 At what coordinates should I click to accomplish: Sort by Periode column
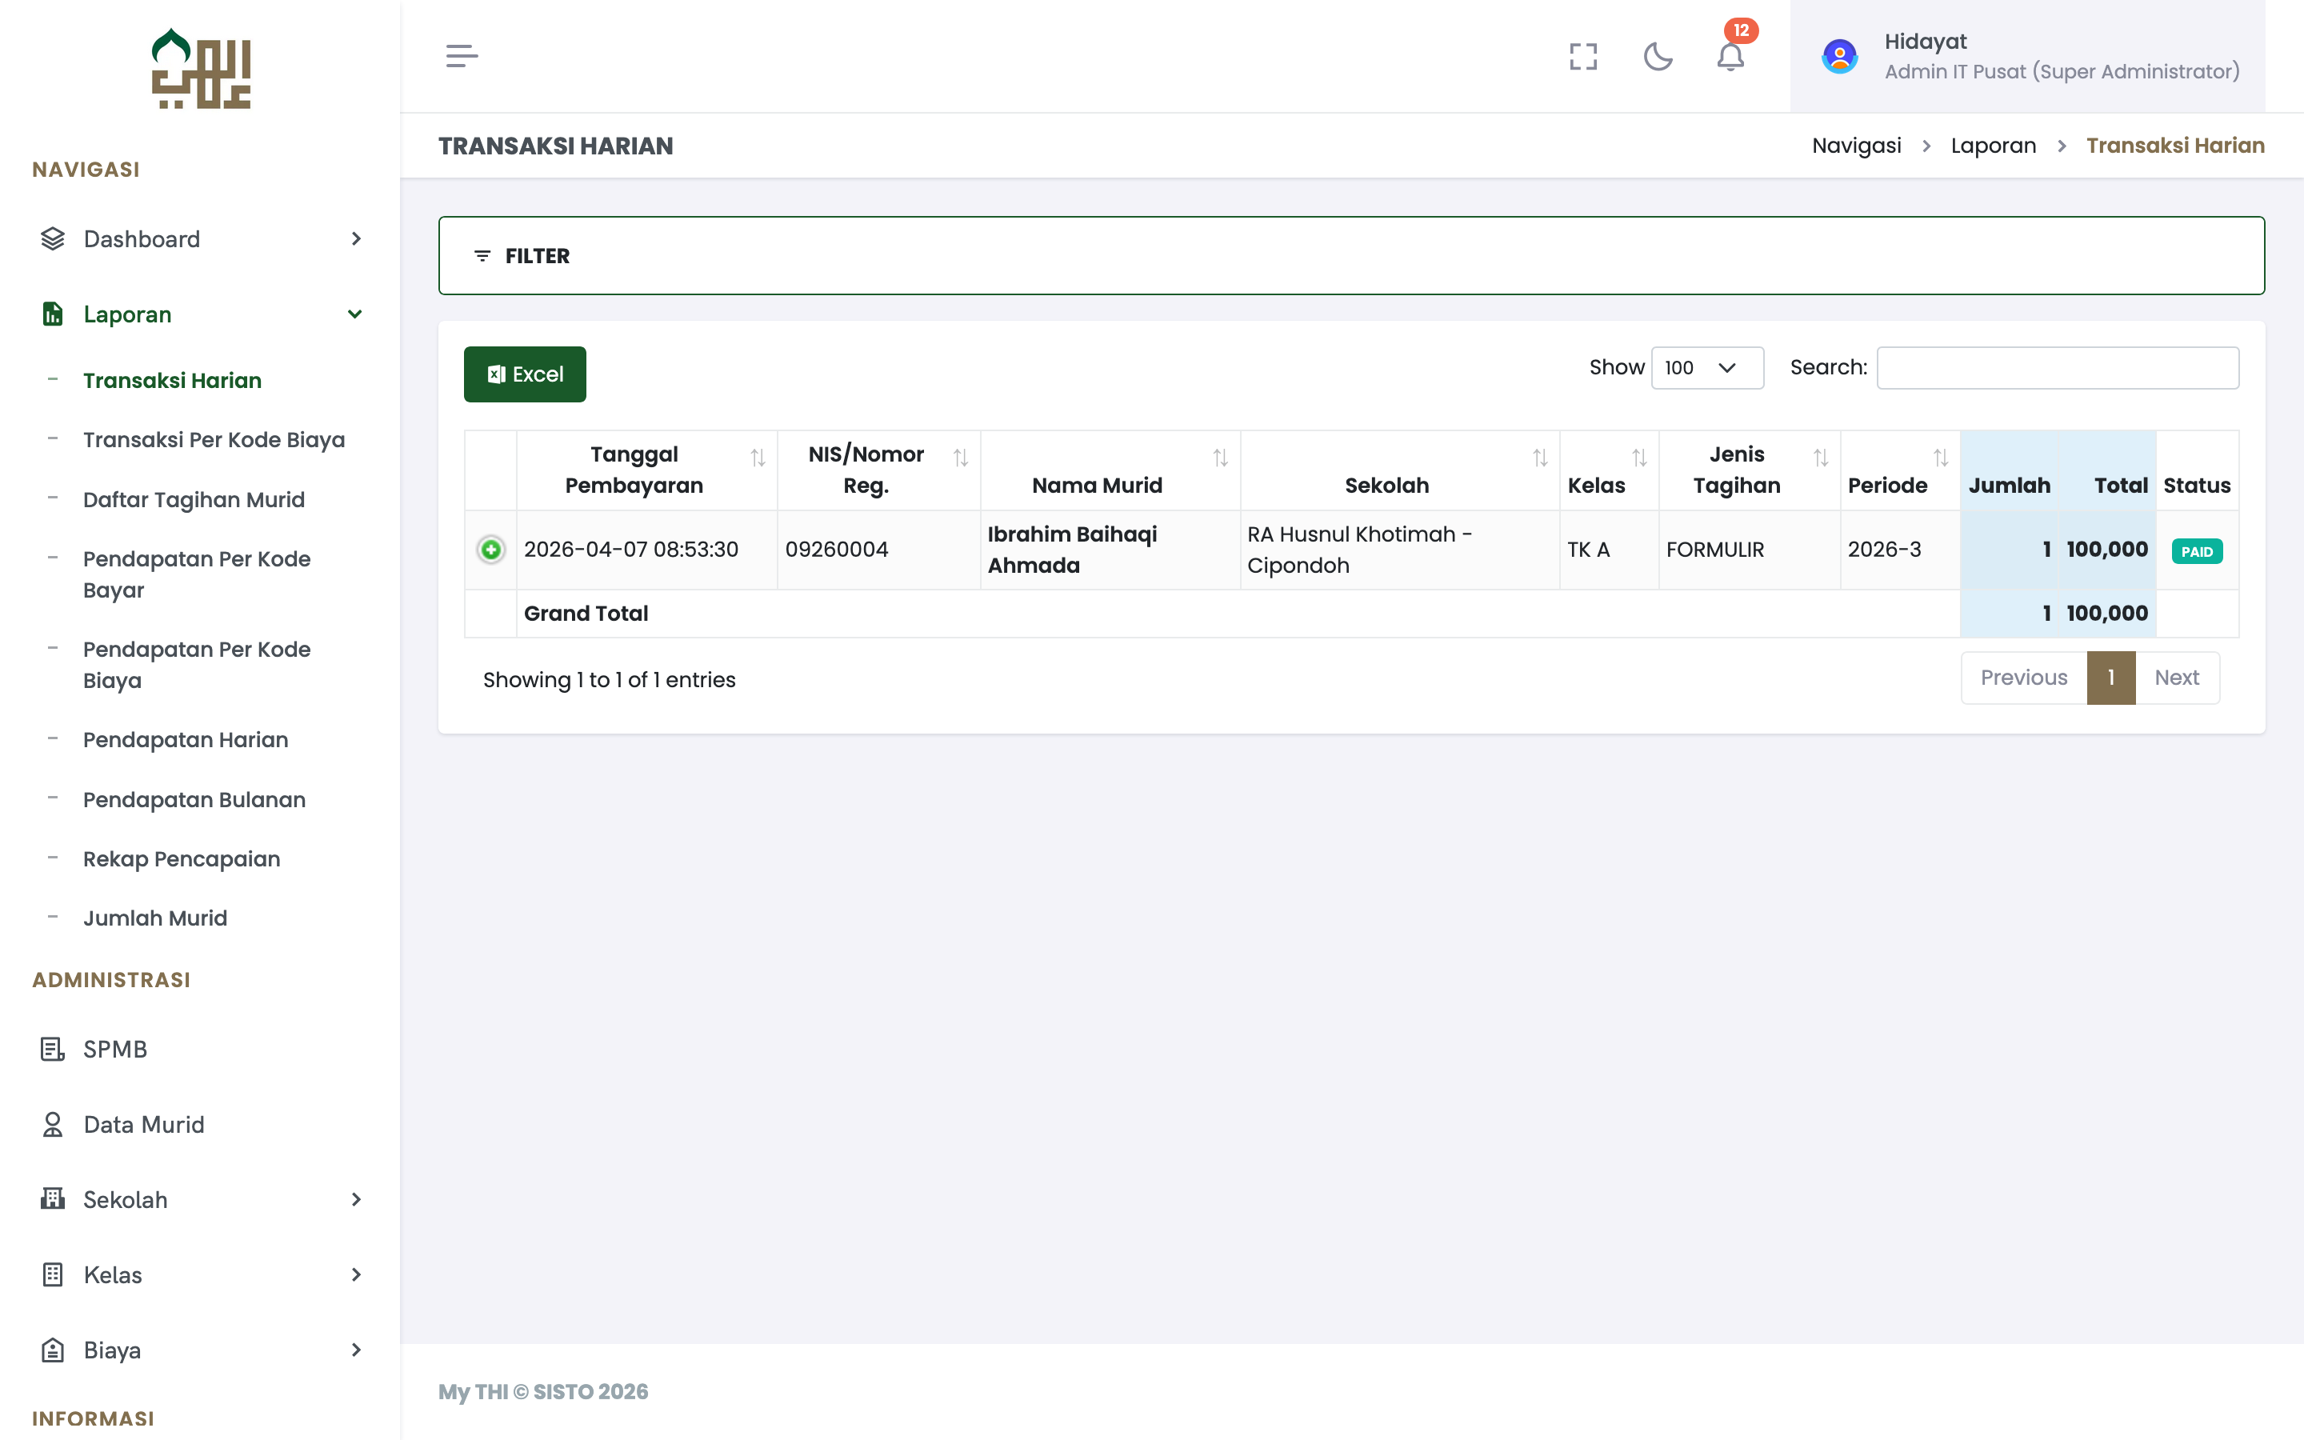pos(1900,470)
